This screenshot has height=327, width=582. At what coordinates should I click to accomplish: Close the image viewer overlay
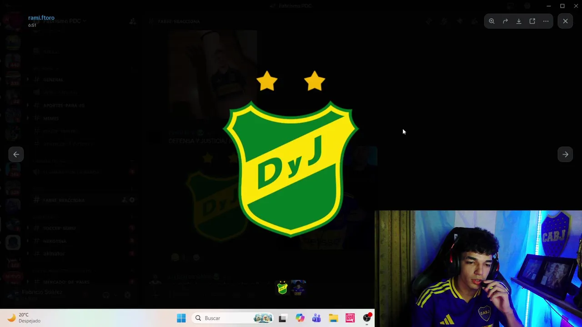pyautogui.click(x=565, y=21)
